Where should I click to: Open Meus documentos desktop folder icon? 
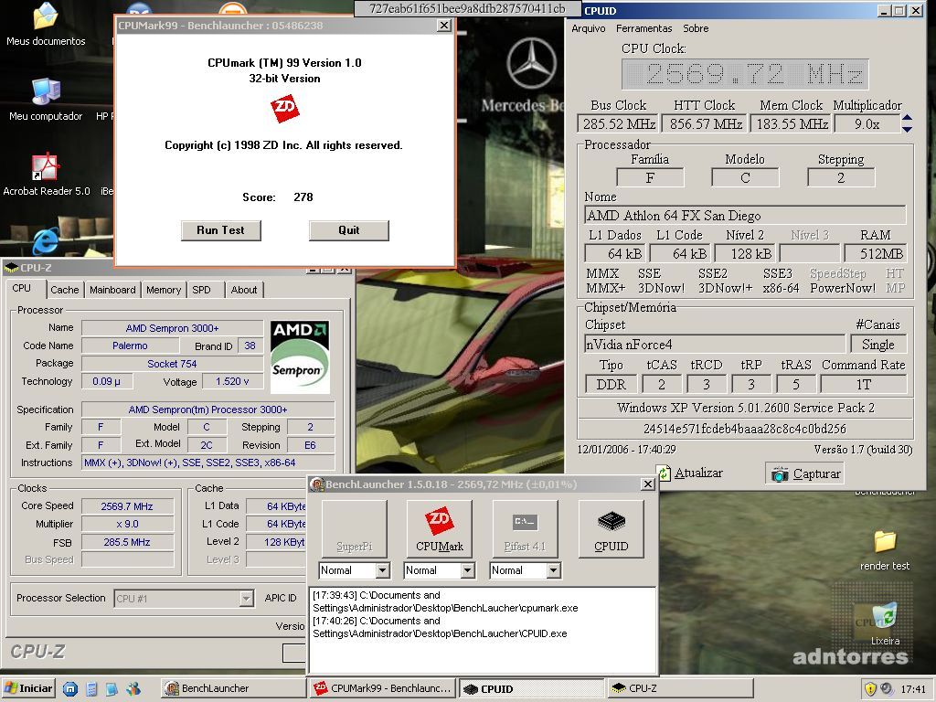(46, 16)
